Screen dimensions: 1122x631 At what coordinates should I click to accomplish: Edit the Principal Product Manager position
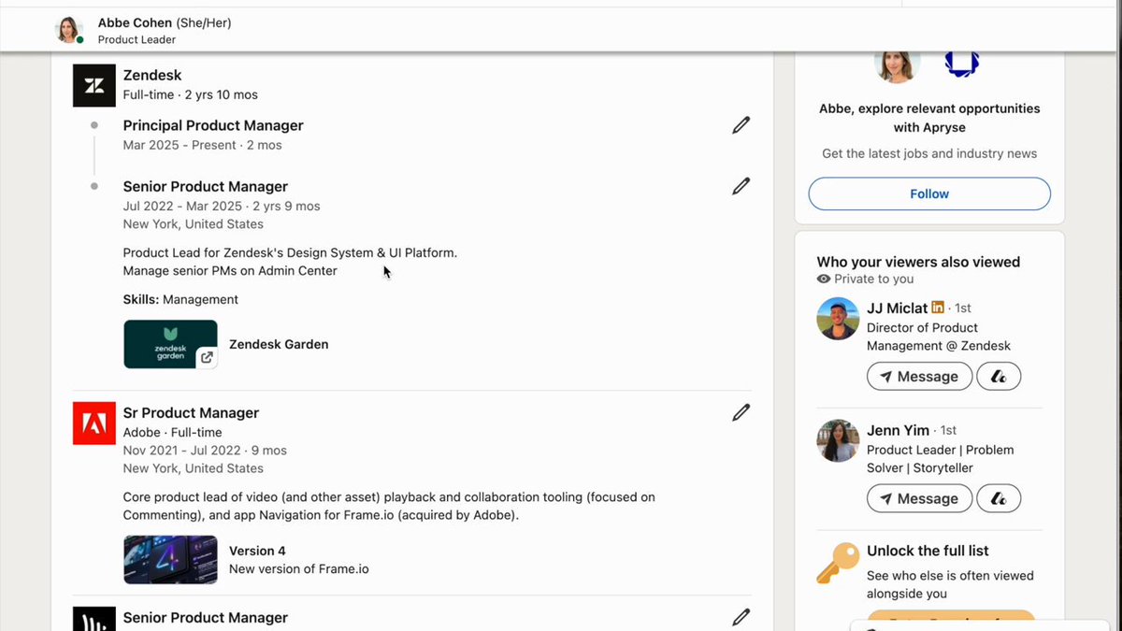pyautogui.click(x=741, y=125)
